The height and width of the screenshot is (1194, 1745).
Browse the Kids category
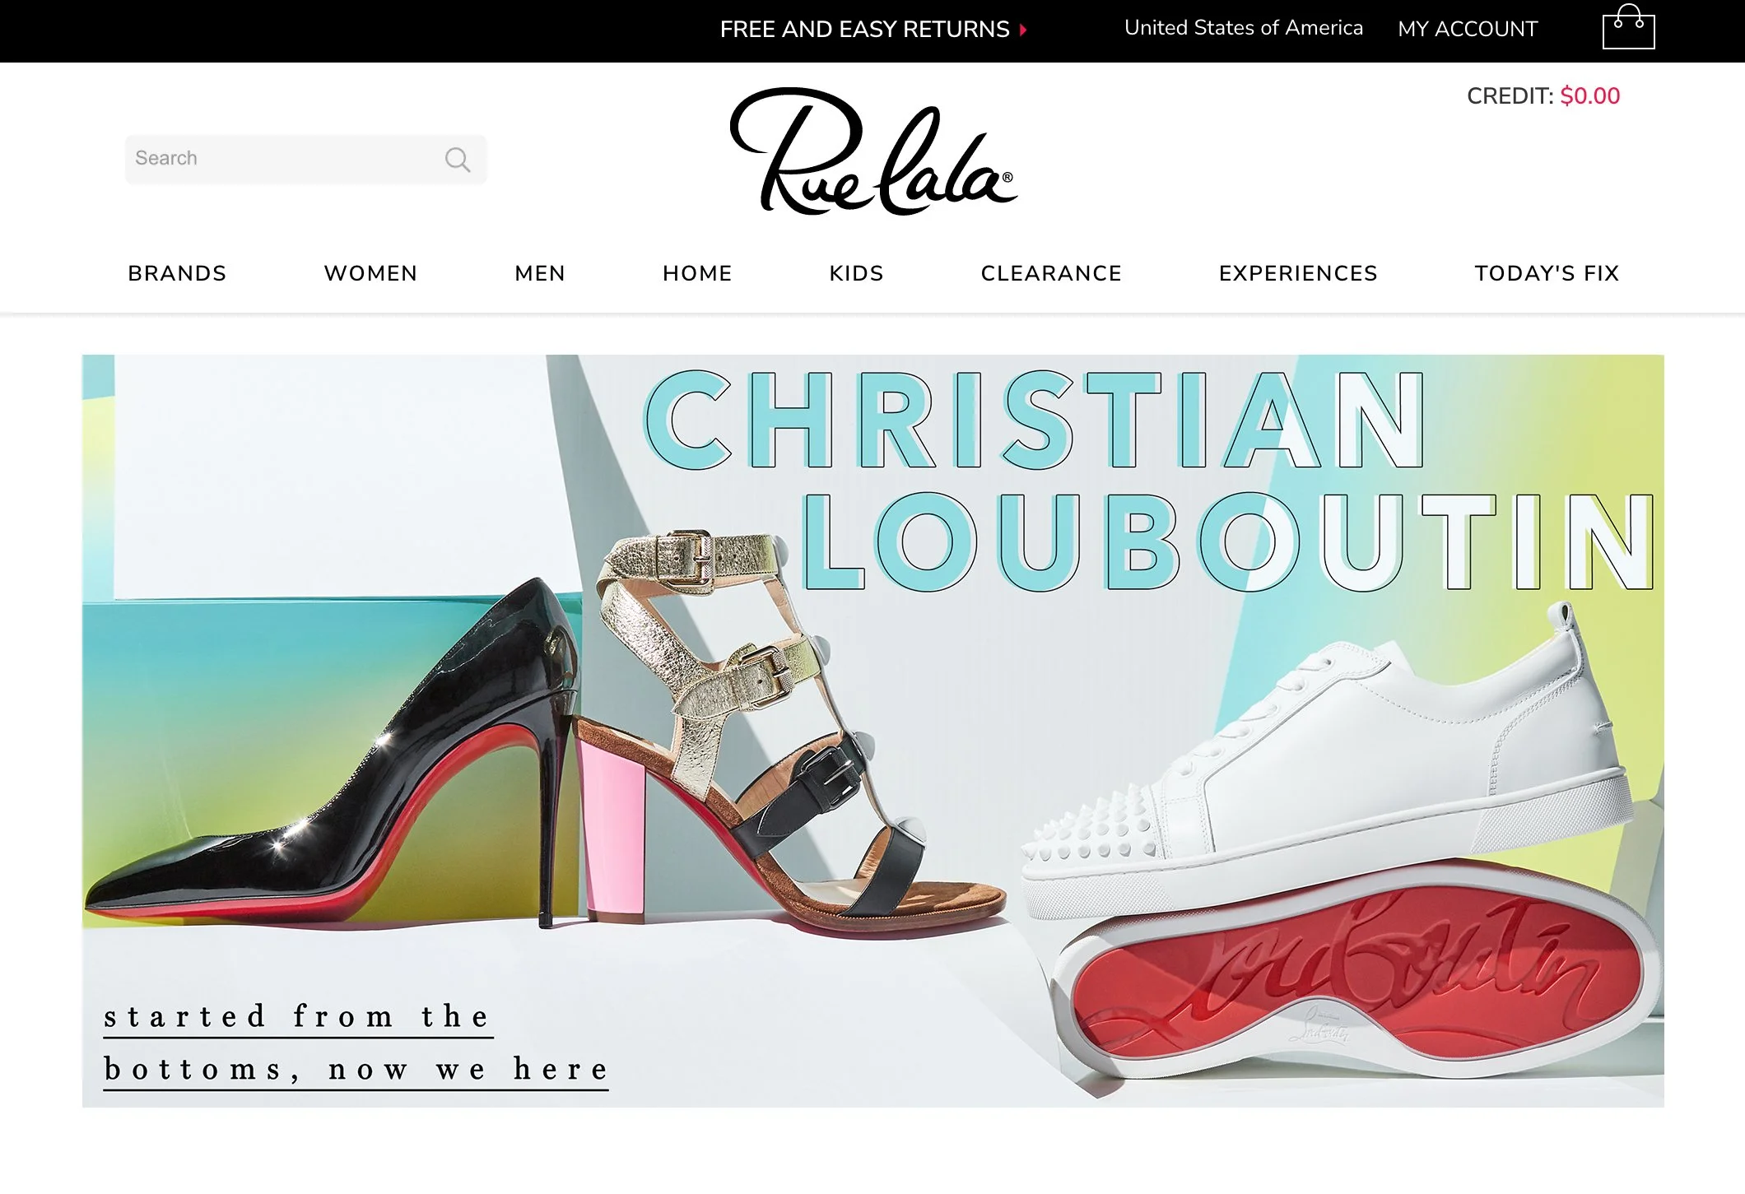[x=856, y=273]
